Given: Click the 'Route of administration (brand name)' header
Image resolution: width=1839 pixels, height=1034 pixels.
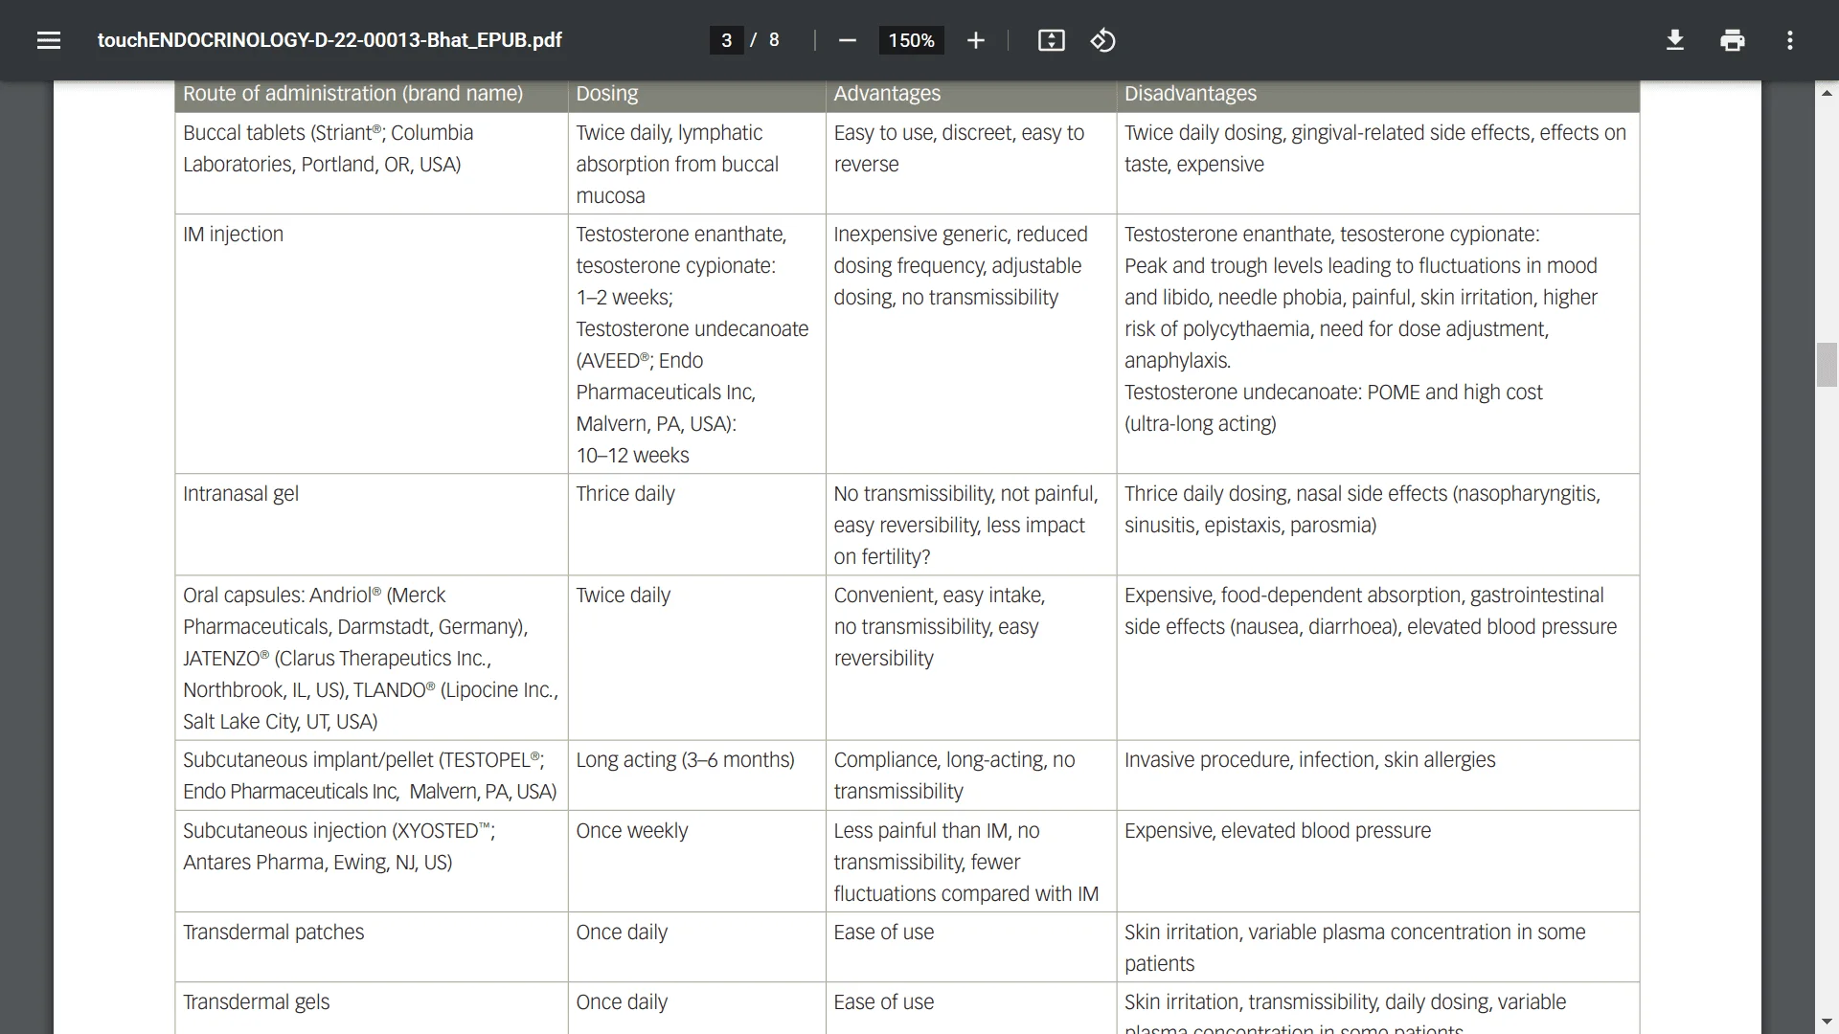Looking at the screenshot, I should [352, 94].
